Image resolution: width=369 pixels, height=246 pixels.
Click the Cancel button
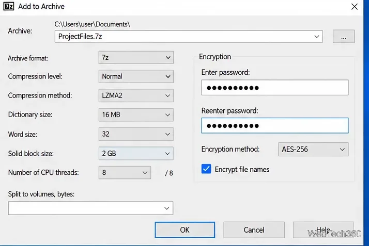point(254,230)
